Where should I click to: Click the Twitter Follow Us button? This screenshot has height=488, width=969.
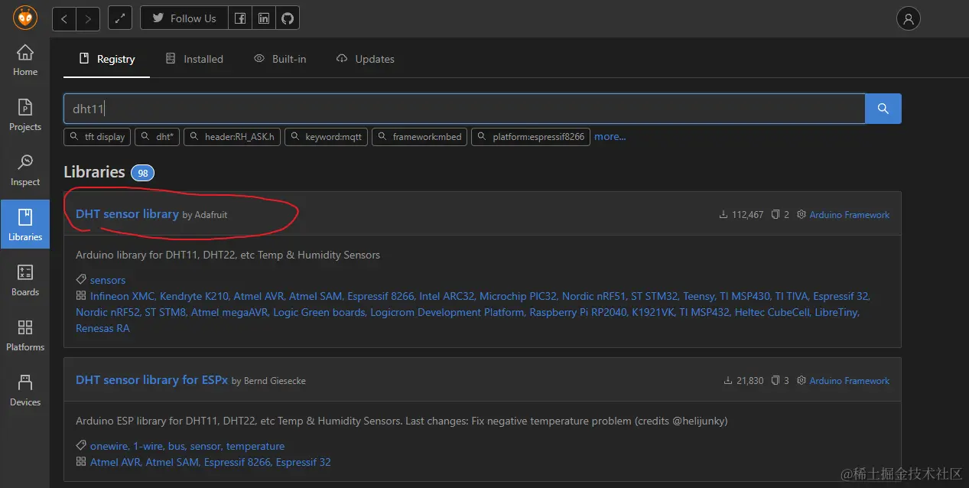coord(184,18)
